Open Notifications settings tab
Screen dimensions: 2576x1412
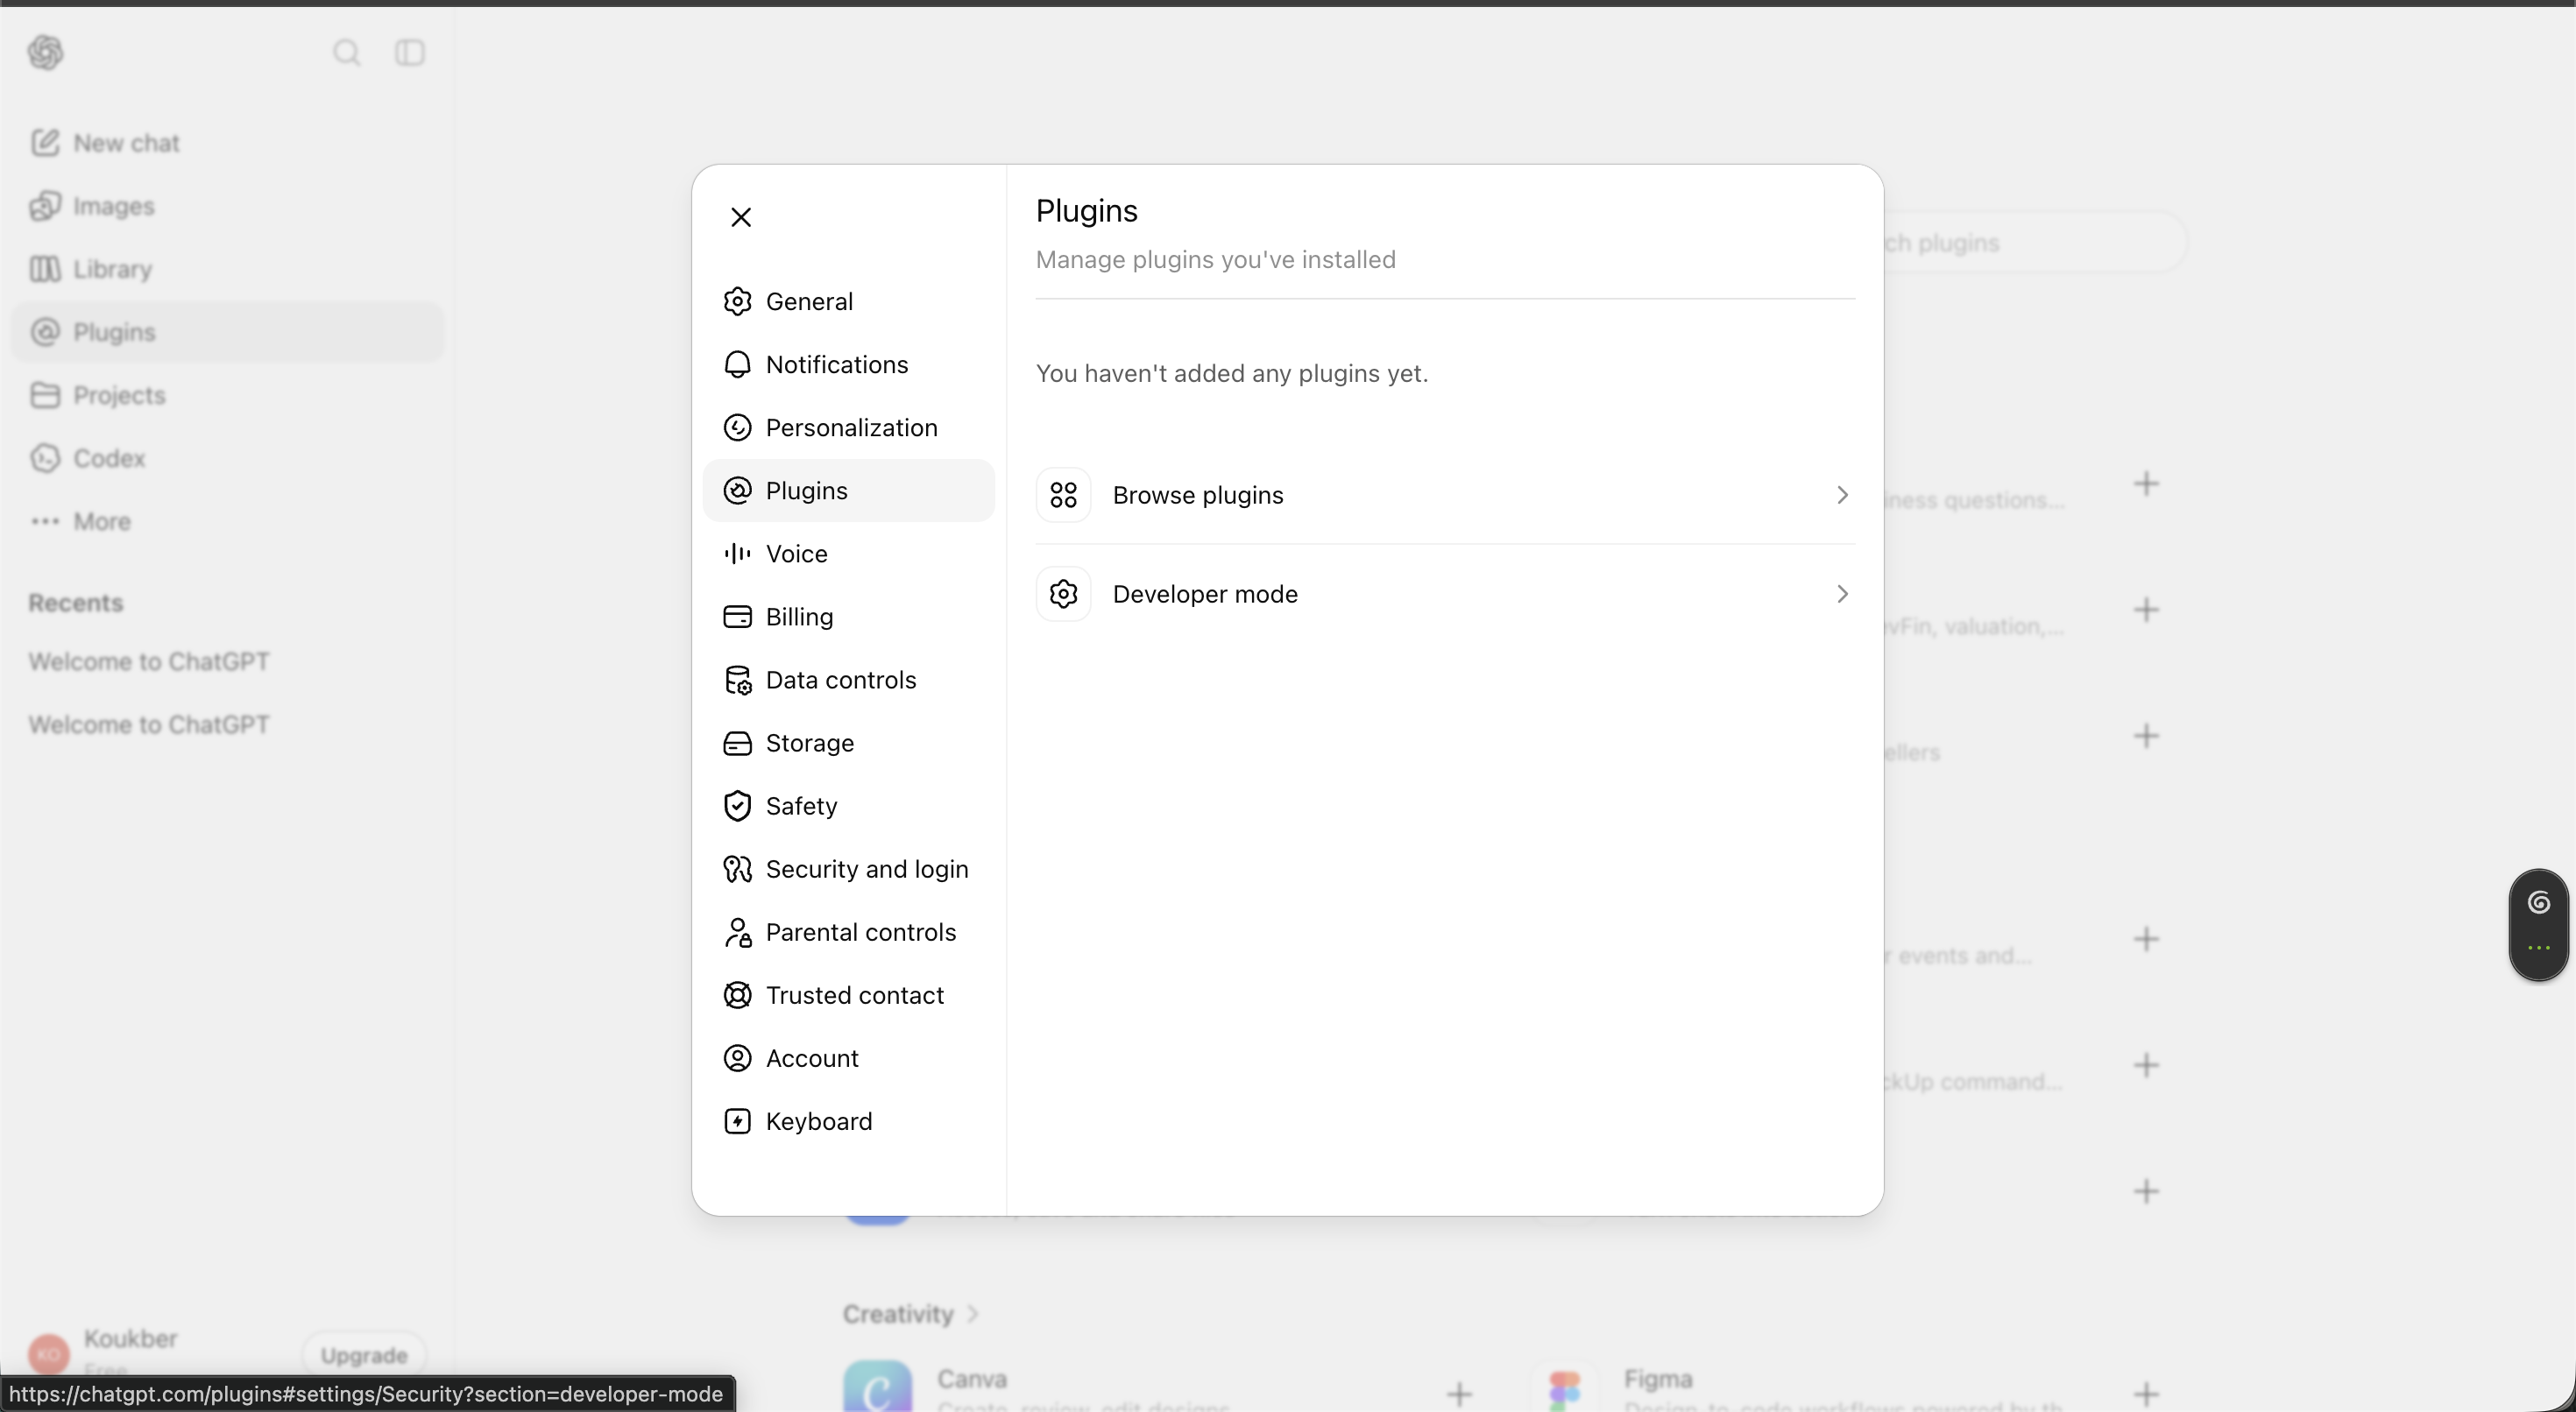pyautogui.click(x=848, y=364)
